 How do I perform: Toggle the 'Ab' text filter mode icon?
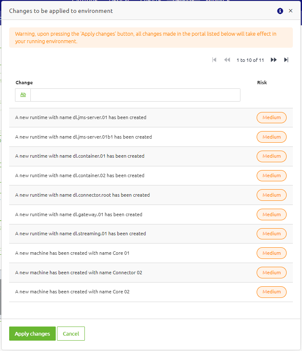(22, 95)
